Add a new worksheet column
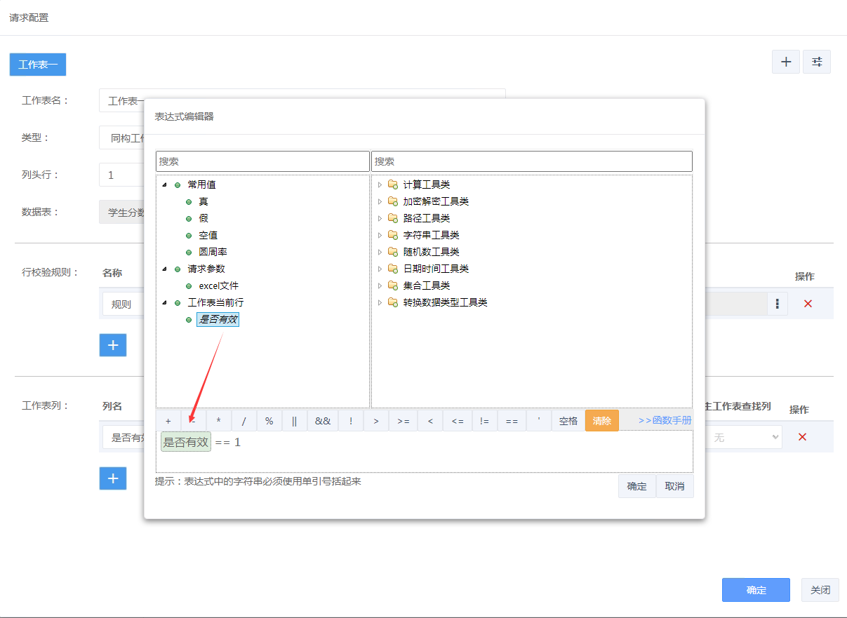 point(113,478)
